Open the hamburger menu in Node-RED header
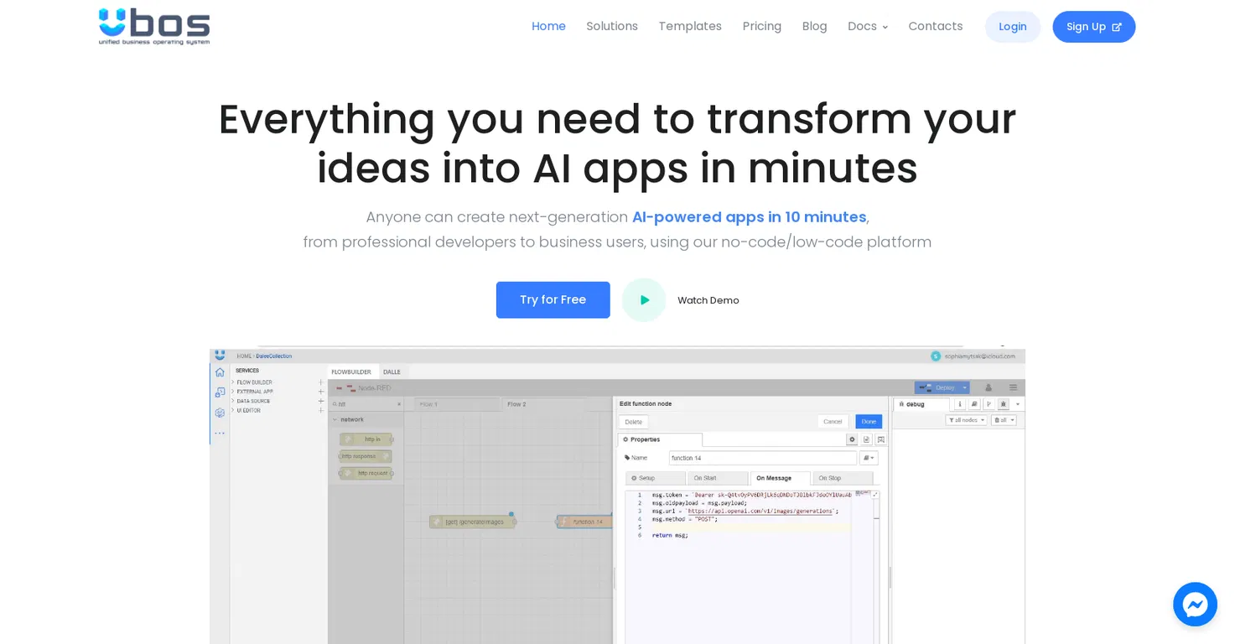This screenshot has width=1235, height=644. click(x=1013, y=387)
